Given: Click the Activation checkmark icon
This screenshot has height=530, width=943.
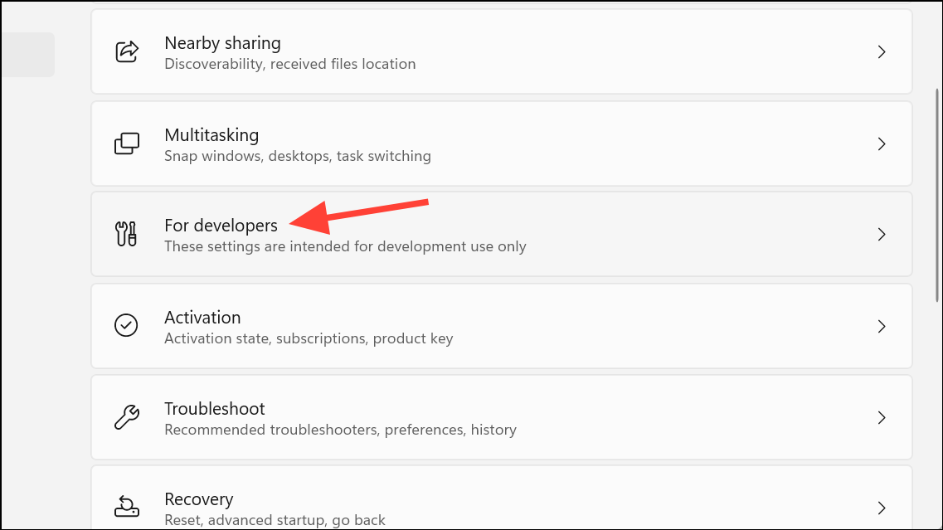Looking at the screenshot, I should point(126,325).
